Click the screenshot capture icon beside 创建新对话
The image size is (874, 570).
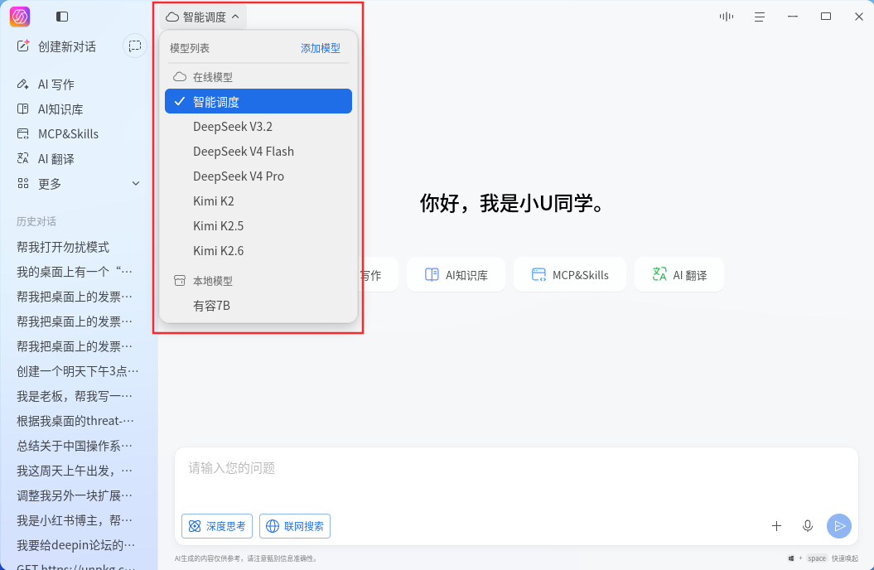click(x=135, y=46)
